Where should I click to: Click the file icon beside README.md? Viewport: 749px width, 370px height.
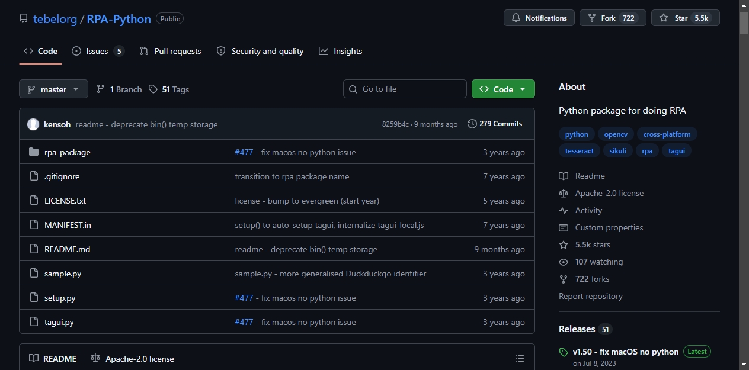pos(33,249)
